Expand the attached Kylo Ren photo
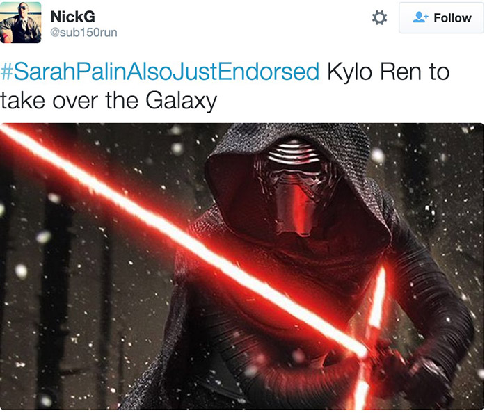This screenshot has height=413, width=487. tap(242, 266)
